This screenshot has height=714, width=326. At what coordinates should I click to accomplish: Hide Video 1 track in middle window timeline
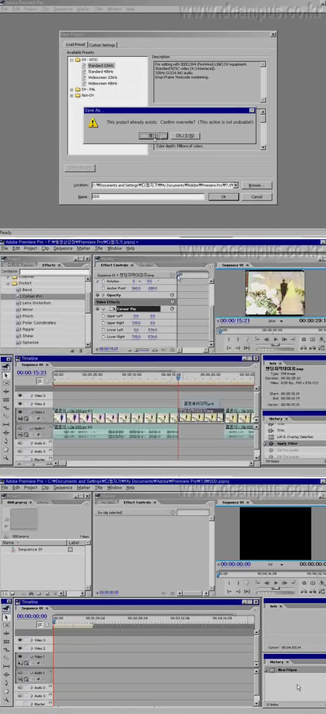point(20,411)
